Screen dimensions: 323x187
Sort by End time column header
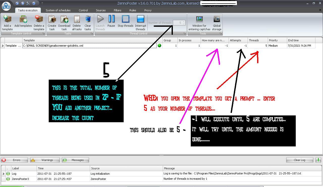[301, 40]
